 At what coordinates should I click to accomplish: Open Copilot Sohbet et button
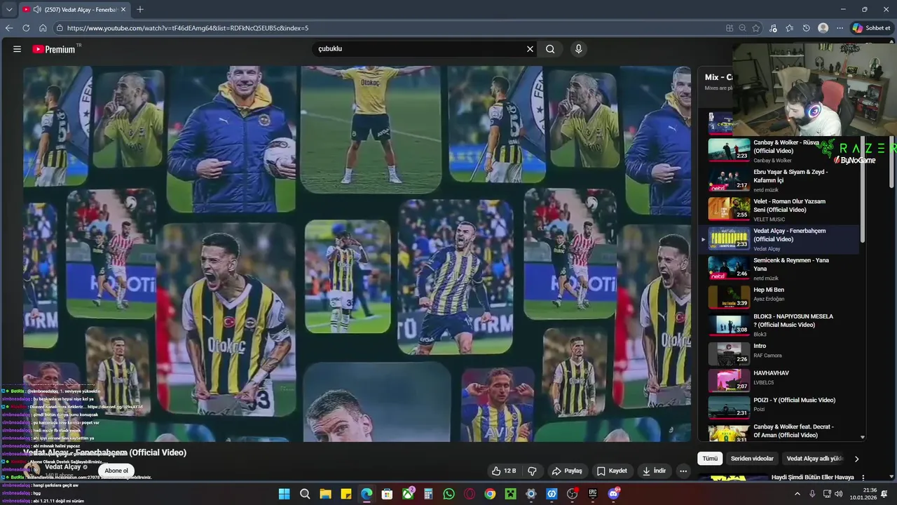point(871,28)
